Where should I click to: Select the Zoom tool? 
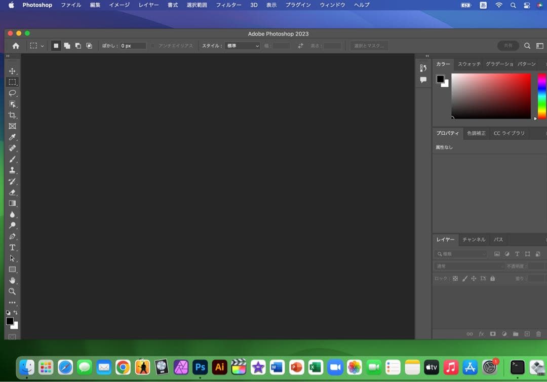[13, 291]
